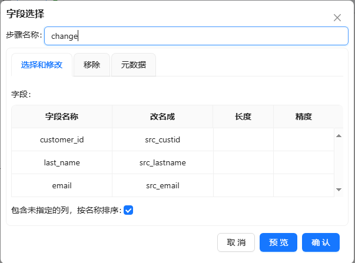Select the last_name field name cell
355x263 pixels.
click(x=62, y=162)
